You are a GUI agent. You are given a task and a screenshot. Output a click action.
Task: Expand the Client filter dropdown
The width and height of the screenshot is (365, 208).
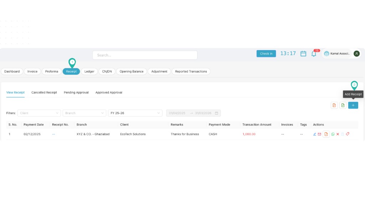pyautogui.click(x=39, y=113)
